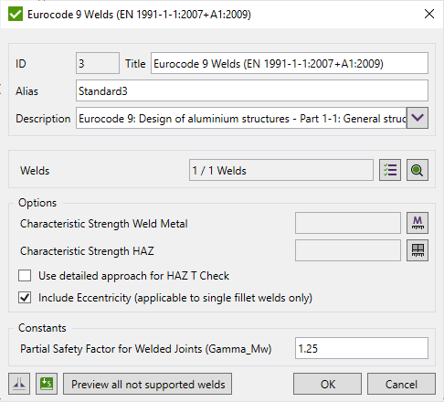Click the ID field showing 3
The width and height of the screenshot is (444, 402).
click(x=98, y=63)
